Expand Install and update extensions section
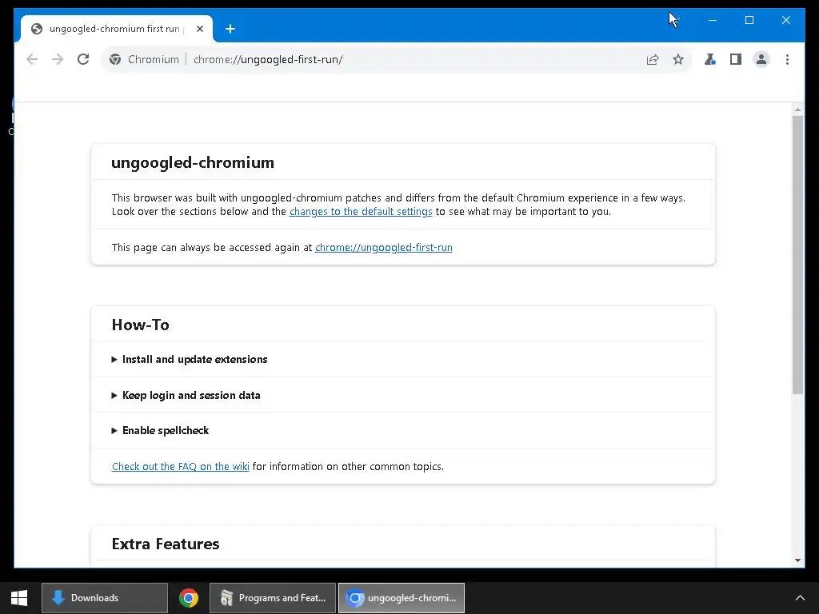 [190, 359]
